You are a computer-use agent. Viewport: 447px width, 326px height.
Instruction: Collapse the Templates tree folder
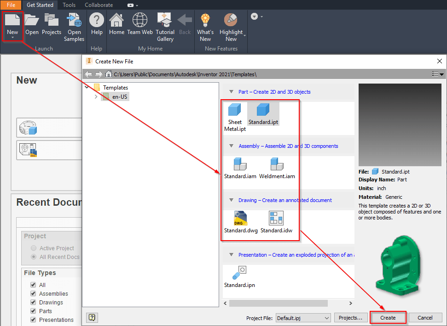87,87
